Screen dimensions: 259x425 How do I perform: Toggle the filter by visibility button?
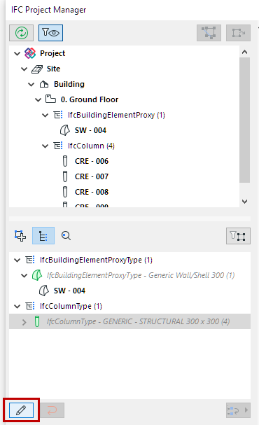[50, 33]
